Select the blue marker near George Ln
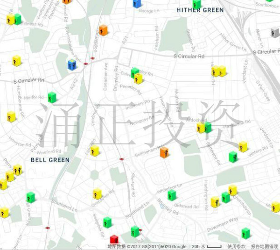This screenshot has height=250, width=280. point(137,4)
